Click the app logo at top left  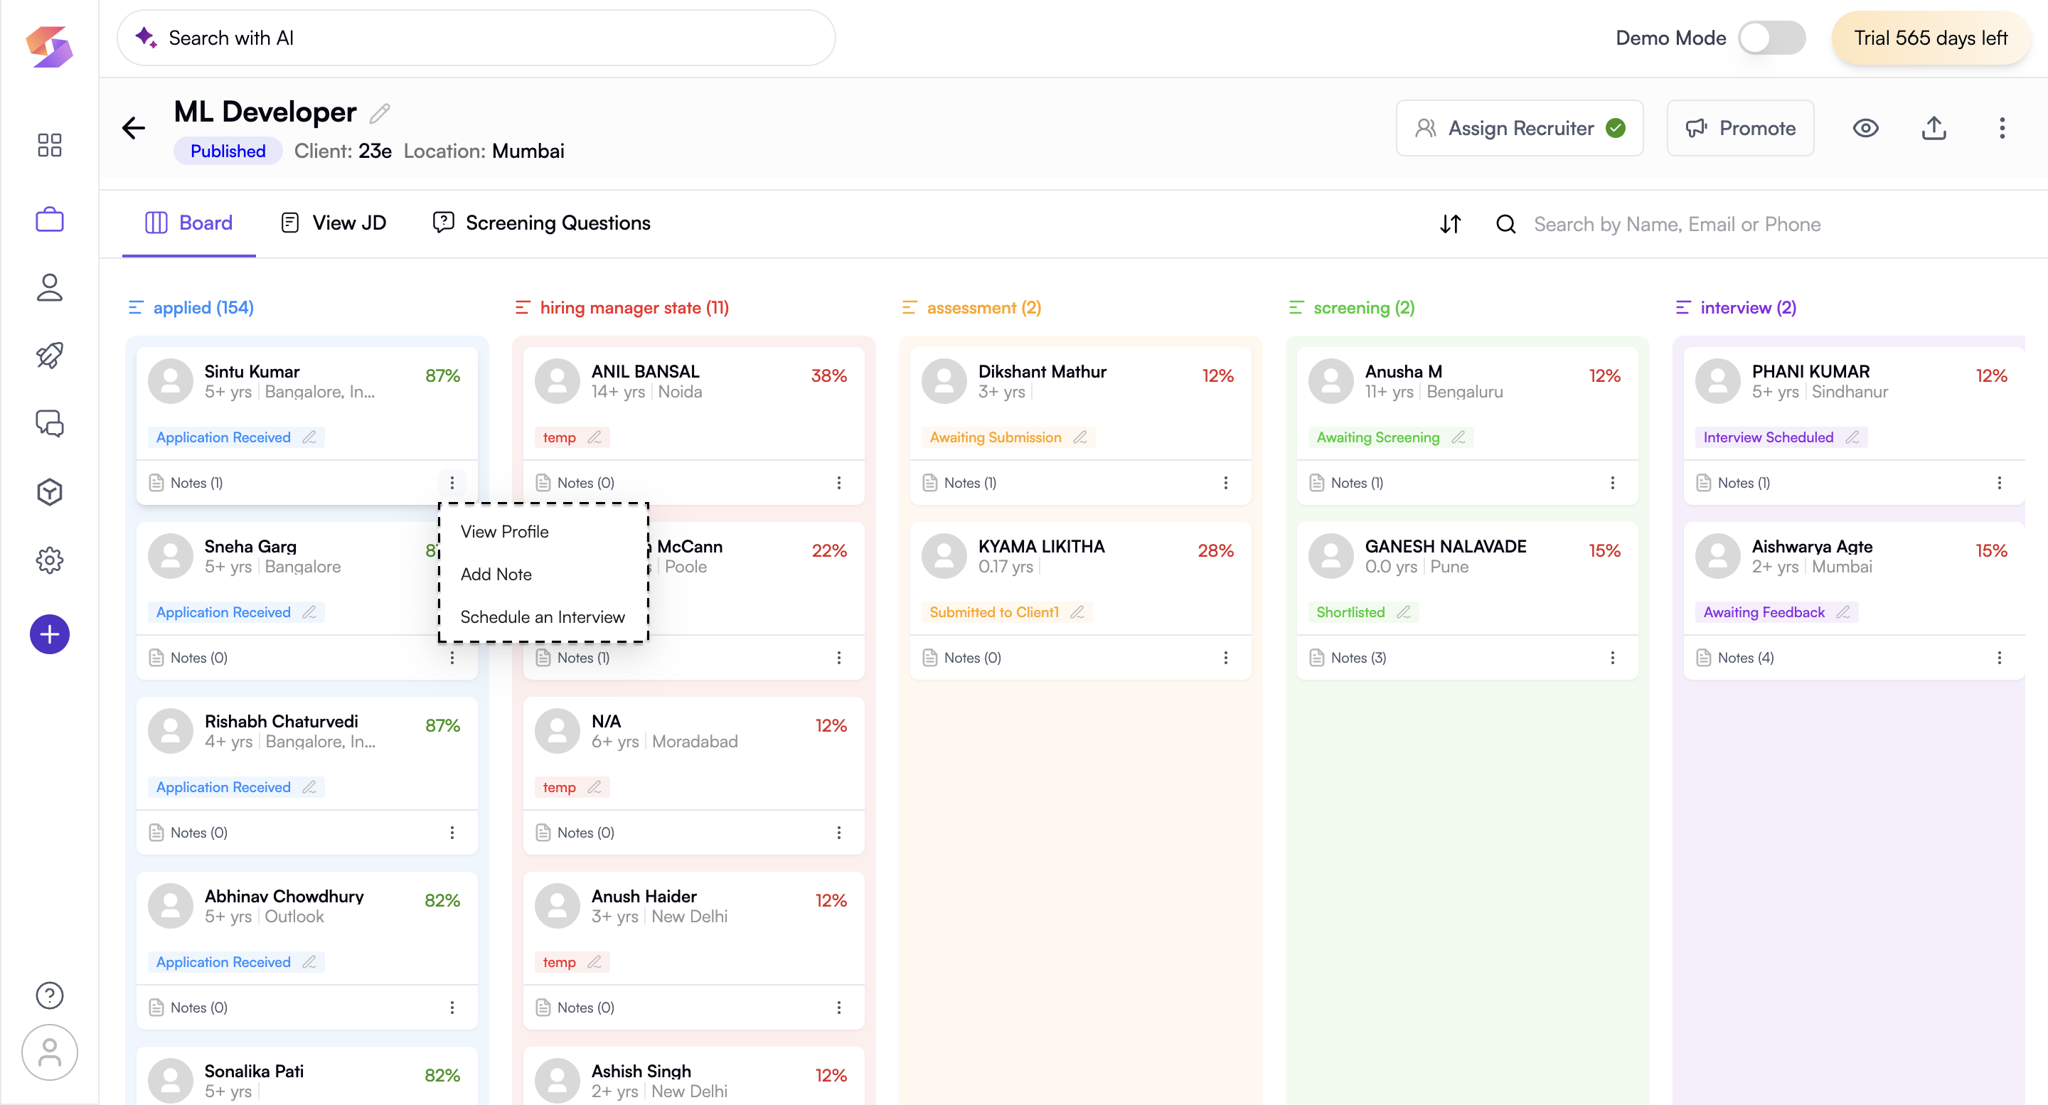coord(49,46)
